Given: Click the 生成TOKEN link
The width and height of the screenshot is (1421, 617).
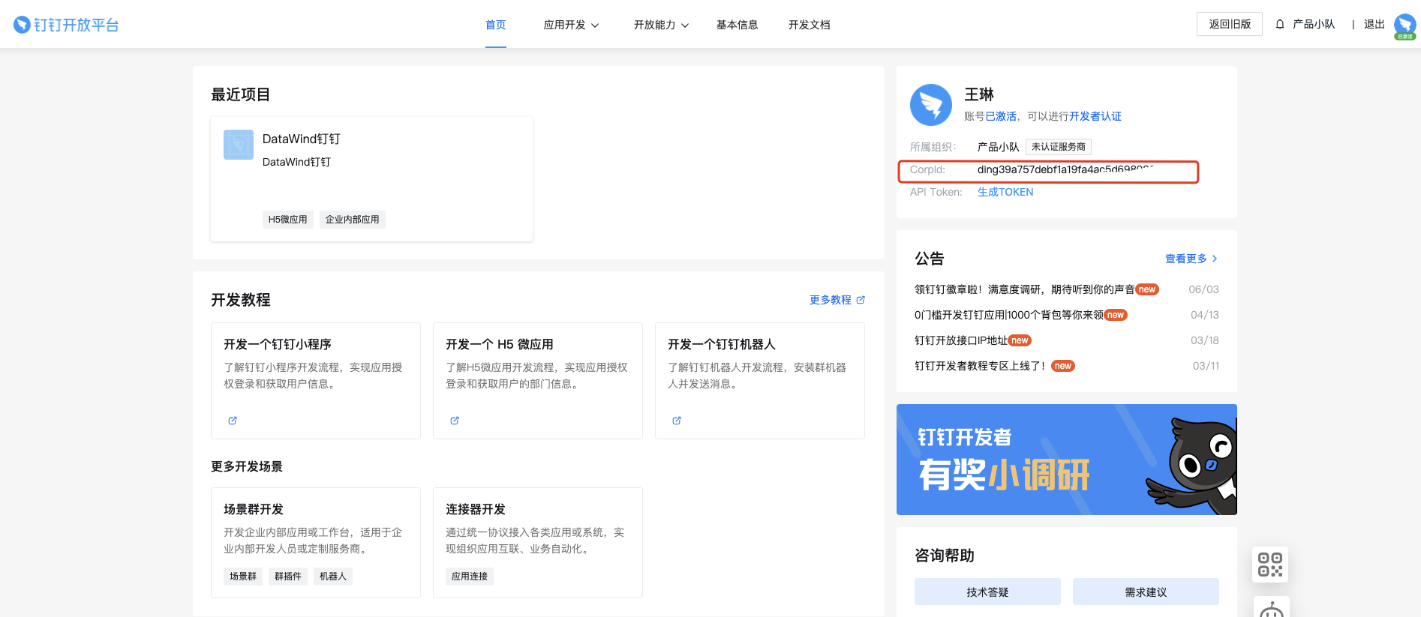Looking at the screenshot, I should coord(1005,192).
